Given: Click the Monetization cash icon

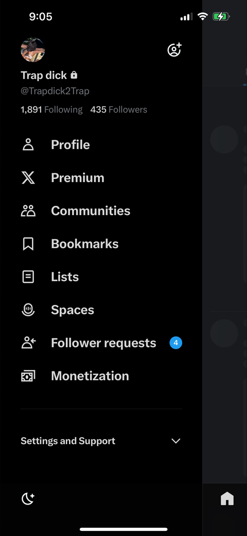Looking at the screenshot, I should [x=28, y=376].
